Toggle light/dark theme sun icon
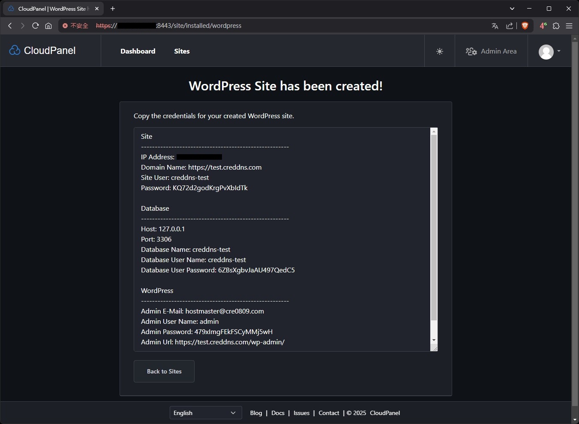579x424 pixels. pos(440,51)
